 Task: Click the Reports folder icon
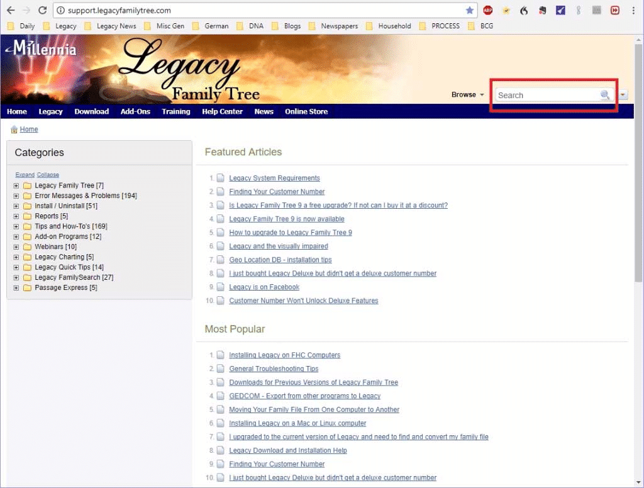click(x=28, y=216)
